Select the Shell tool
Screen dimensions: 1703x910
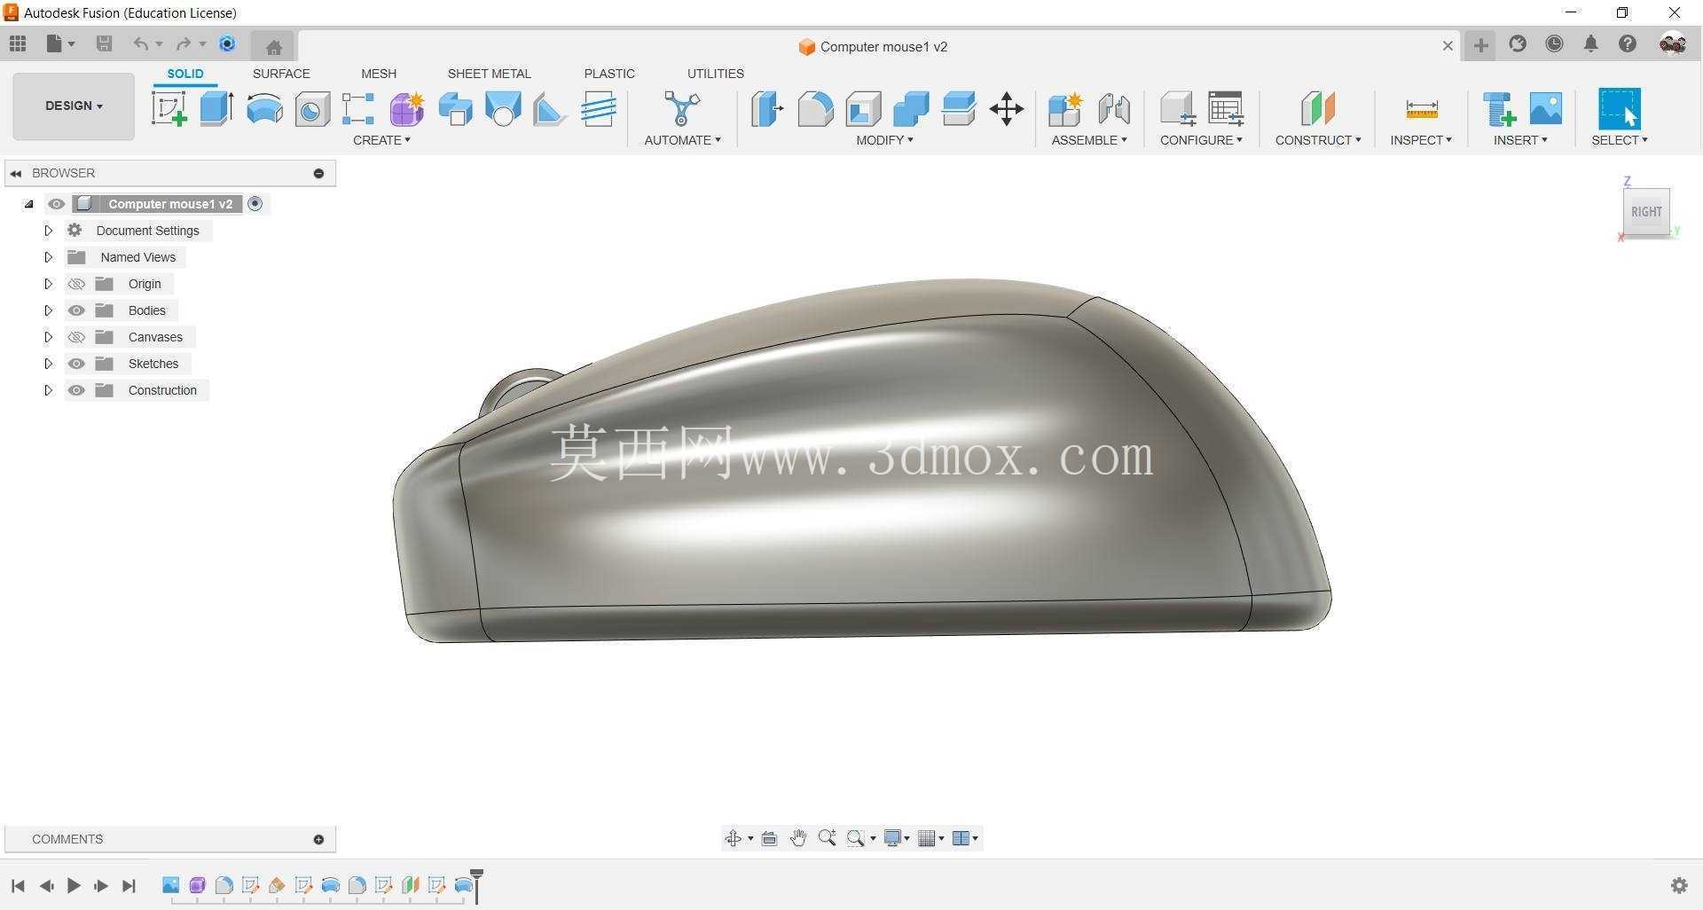[863, 109]
